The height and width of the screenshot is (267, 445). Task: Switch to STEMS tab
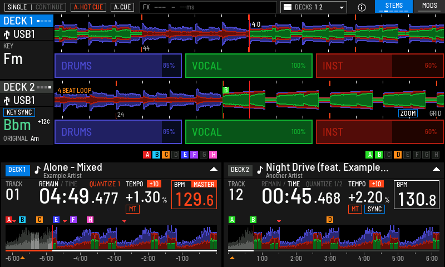pyautogui.click(x=394, y=6)
